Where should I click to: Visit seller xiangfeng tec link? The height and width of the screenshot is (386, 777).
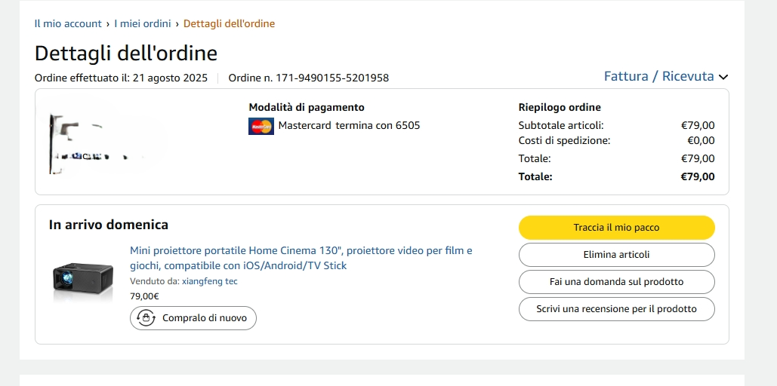[209, 281]
